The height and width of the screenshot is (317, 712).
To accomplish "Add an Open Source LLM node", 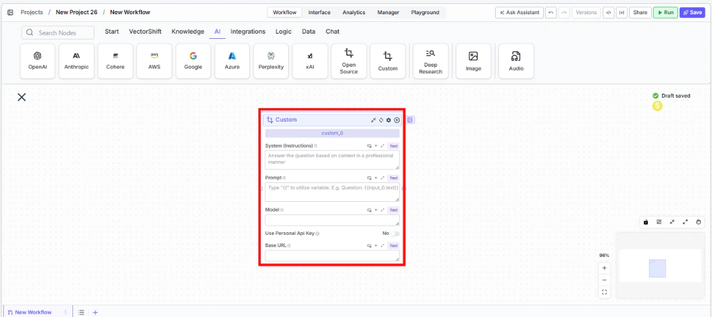I will coord(349,61).
